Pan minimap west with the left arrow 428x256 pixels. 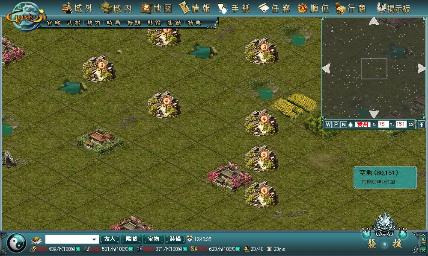pyautogui.click(x=327, y=68)
